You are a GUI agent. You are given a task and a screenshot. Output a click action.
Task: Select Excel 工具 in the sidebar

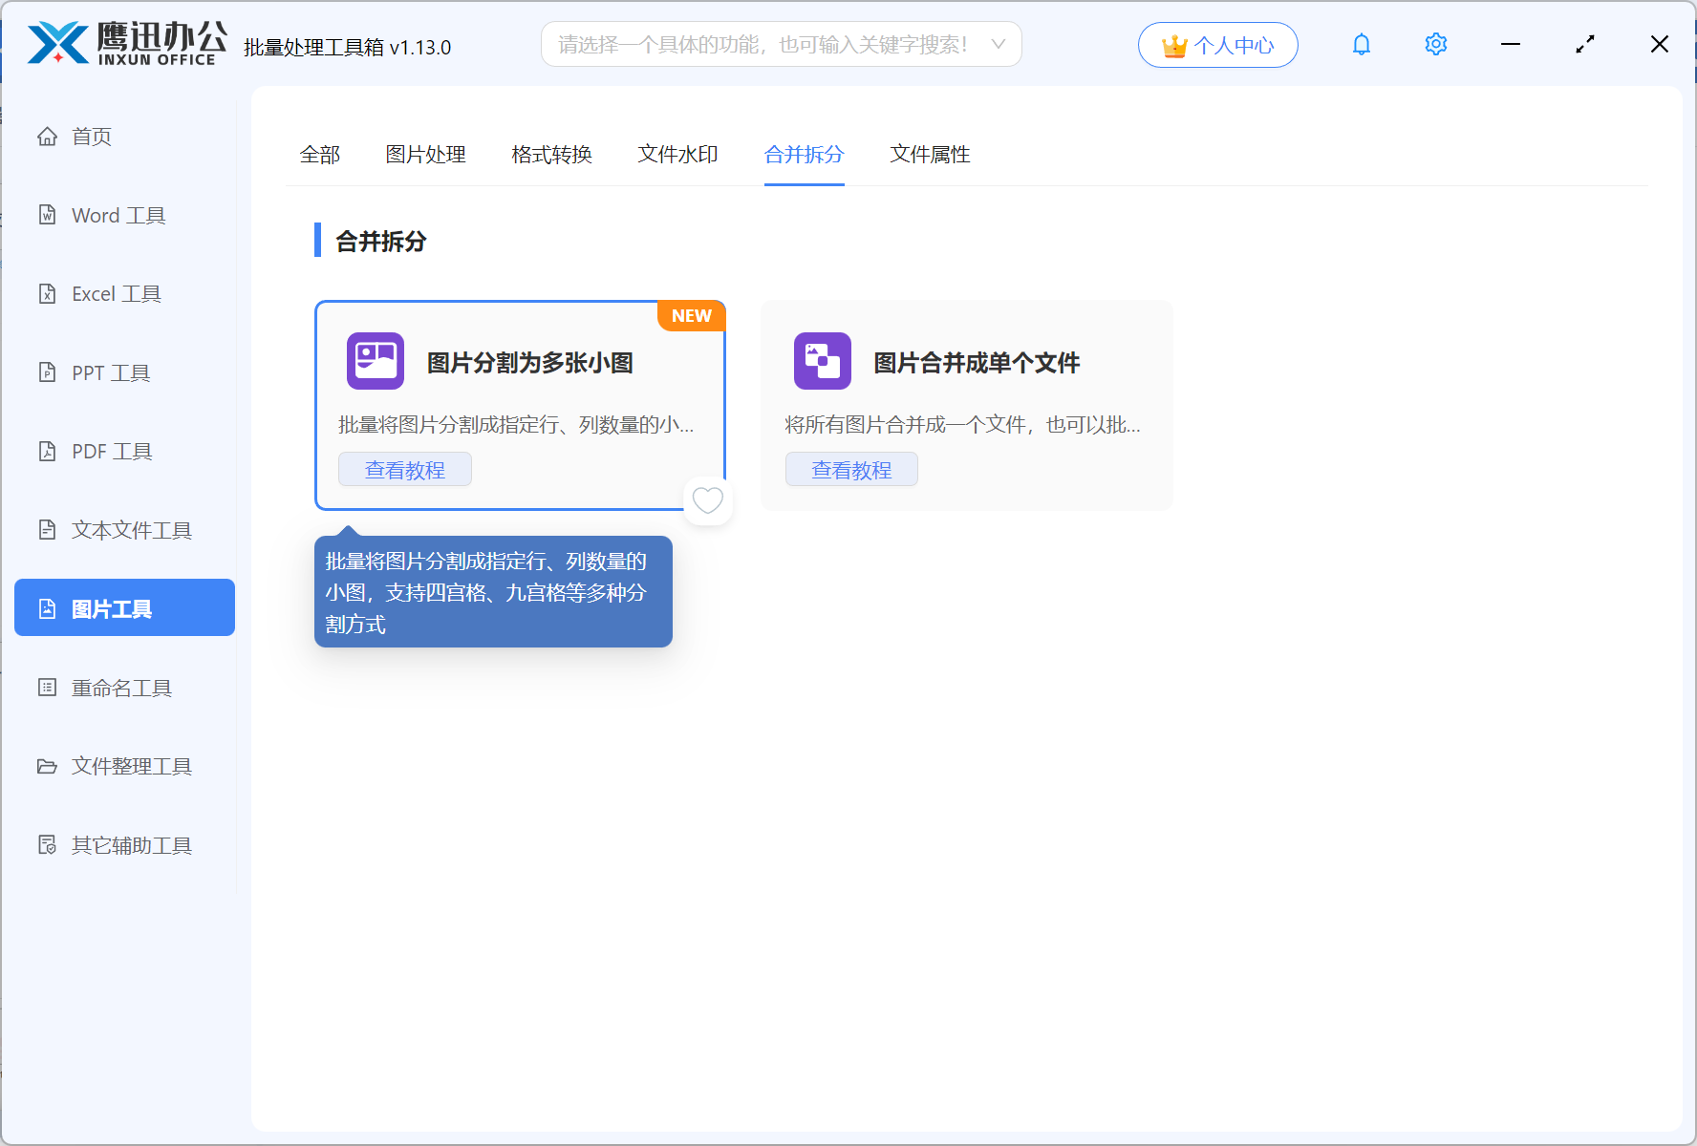(115, 293)
